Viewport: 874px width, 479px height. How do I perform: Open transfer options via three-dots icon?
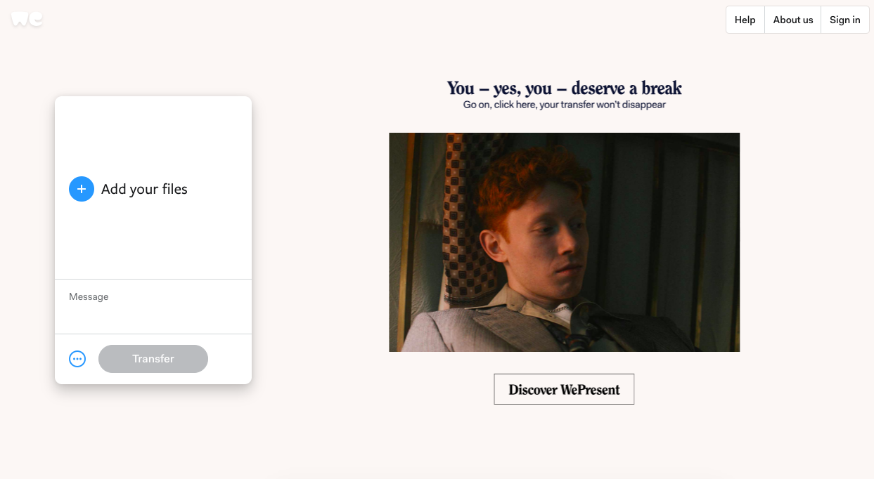coord(77,359)
